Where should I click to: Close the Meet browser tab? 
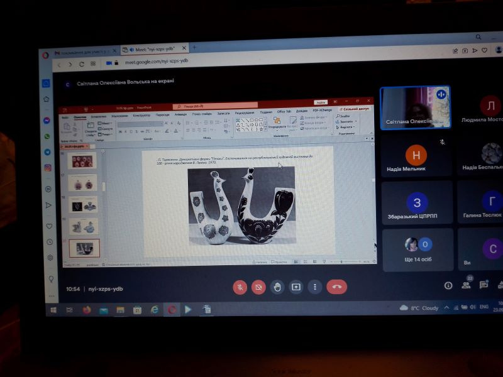point(184,48)
